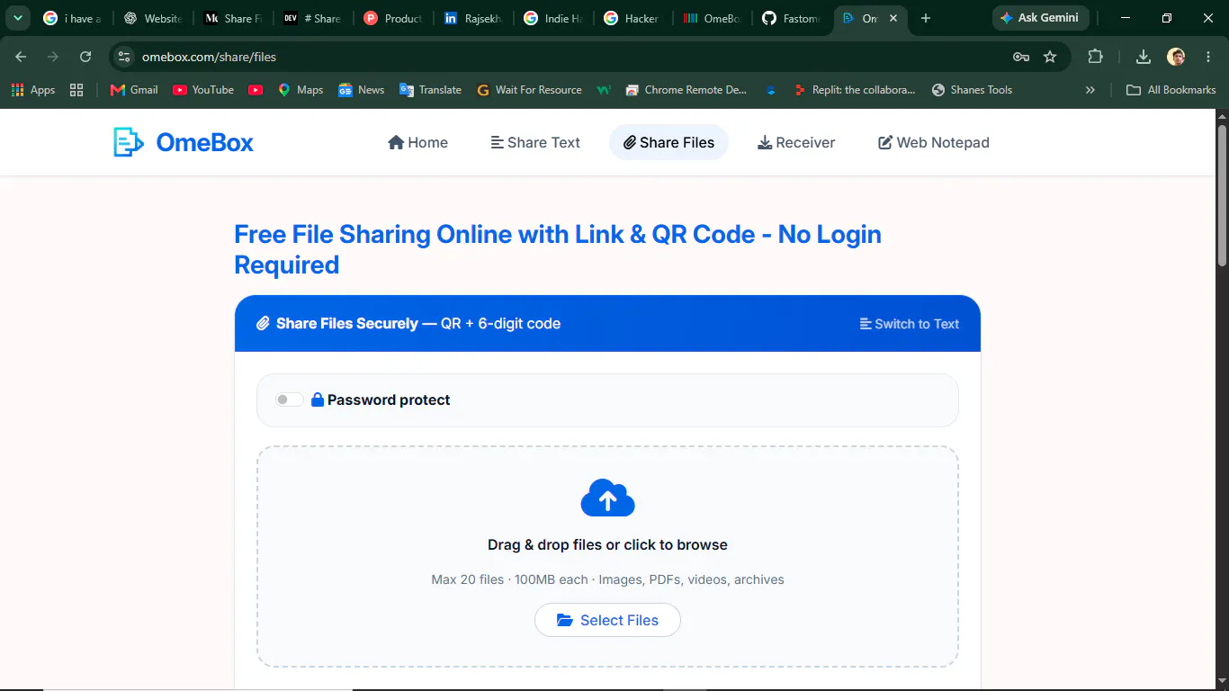Click the Switch to Text link

click(x=910, y=324)
